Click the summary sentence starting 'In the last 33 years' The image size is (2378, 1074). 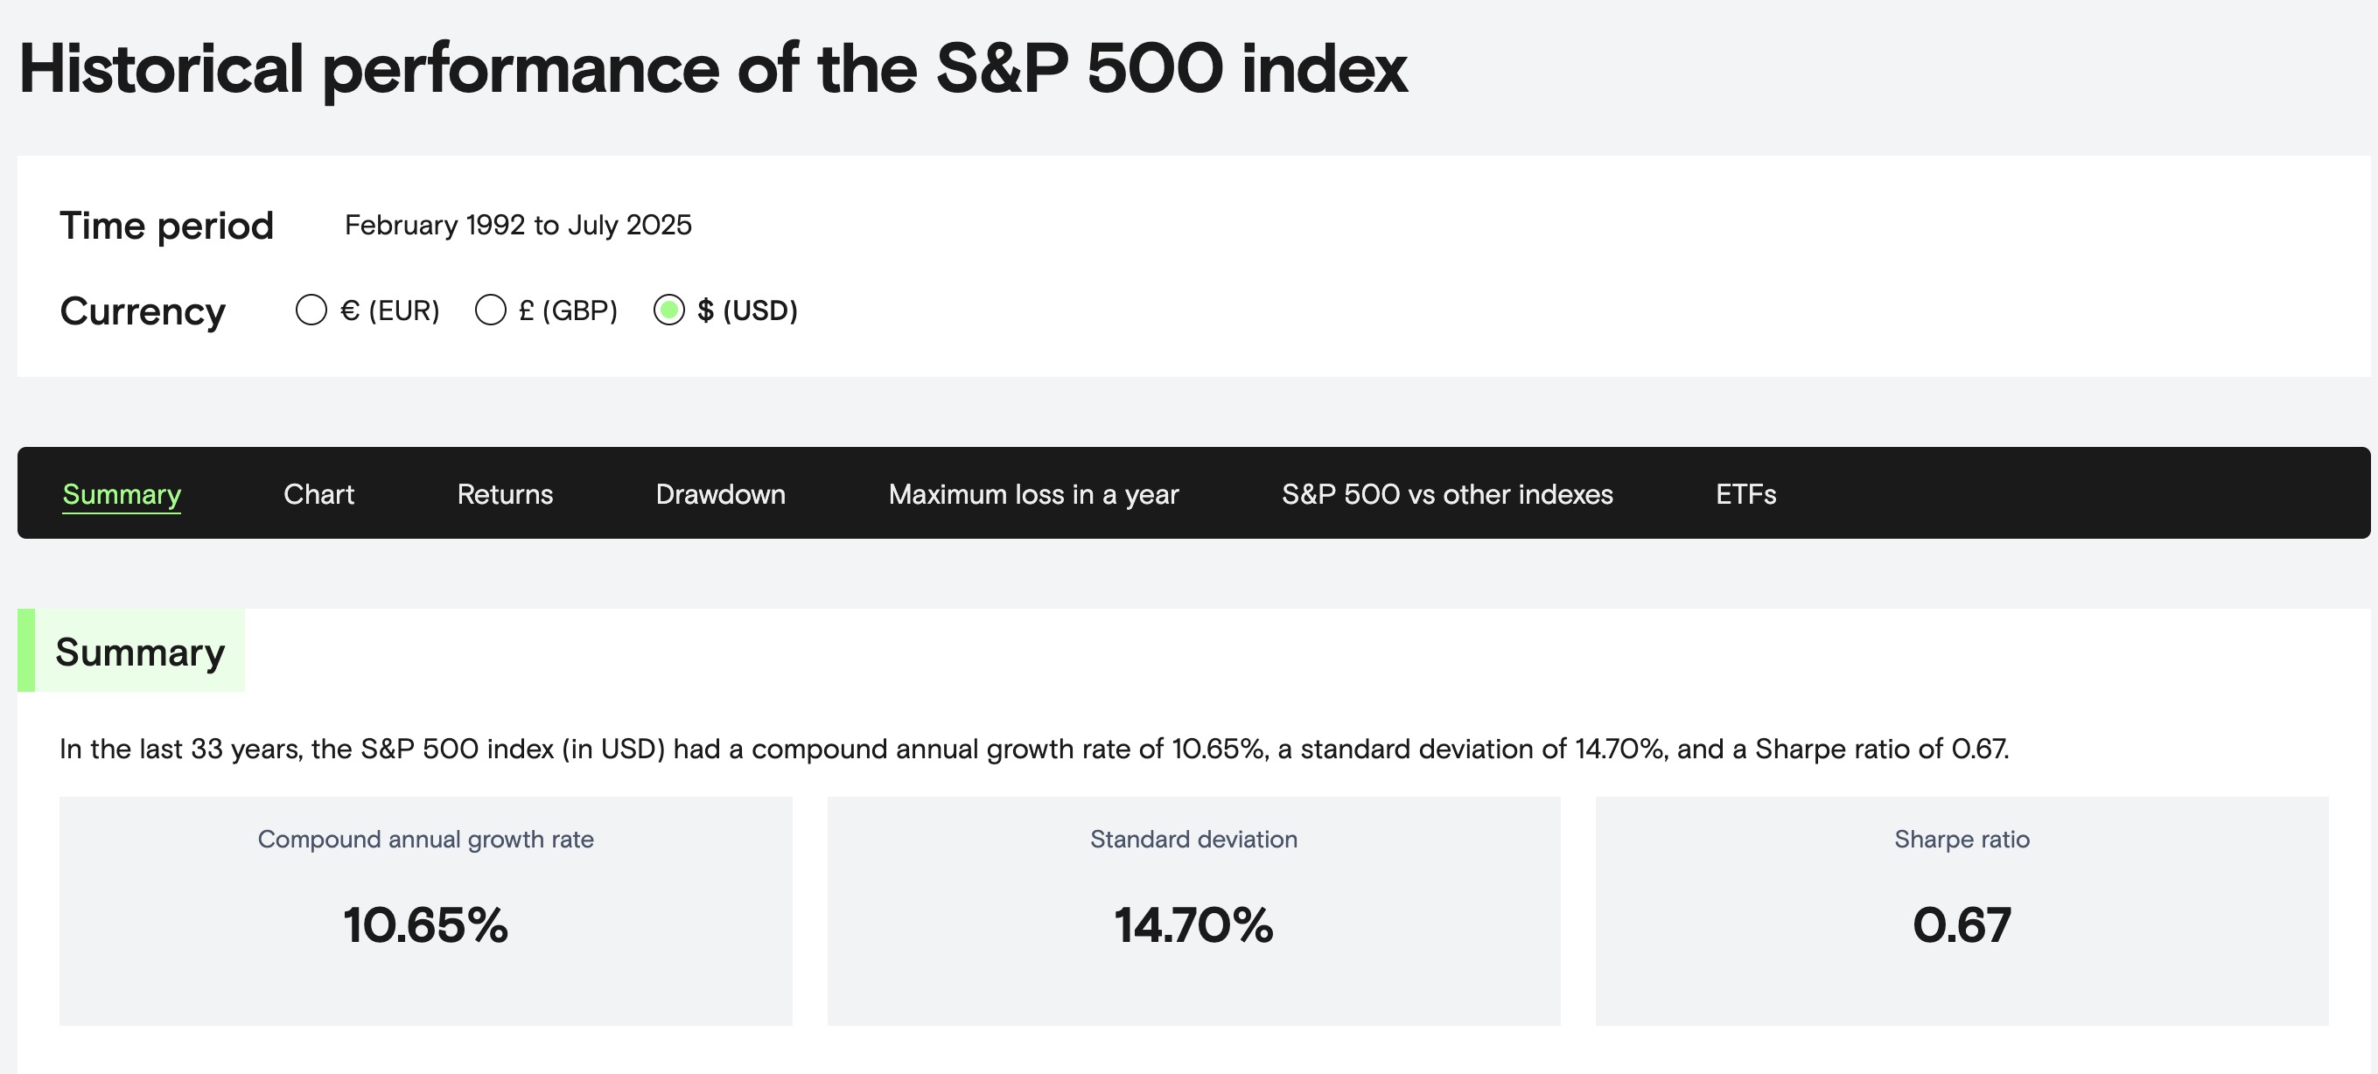1033,749
